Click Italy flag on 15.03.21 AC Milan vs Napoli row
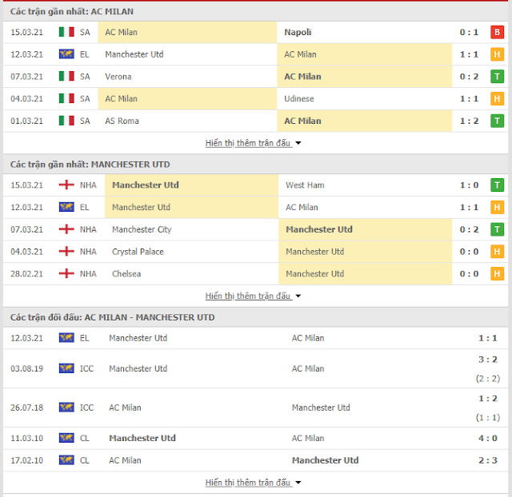 66,32
